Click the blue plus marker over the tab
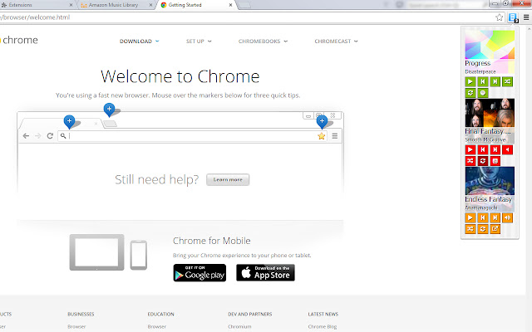 coord(69,121)
